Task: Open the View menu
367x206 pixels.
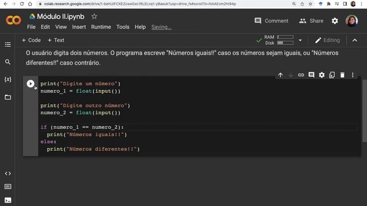Action: (x=61, y=27)
